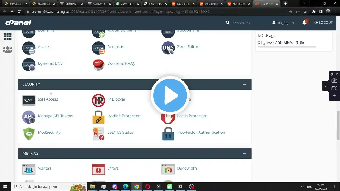Collapse the SECURITY section
The height and width of the screenshot is (191, 340).
244,84
